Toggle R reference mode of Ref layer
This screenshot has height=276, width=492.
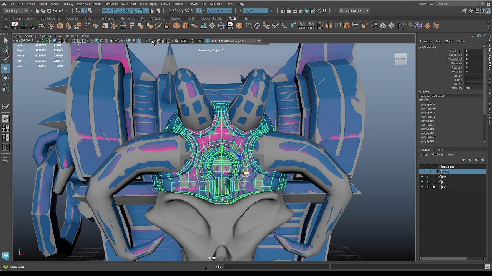(x=434, y=187)
